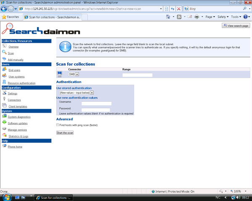Click the browser Back arrow button
Image resolution: width=252 pixels, height=201 pixels.
(4, 9)
